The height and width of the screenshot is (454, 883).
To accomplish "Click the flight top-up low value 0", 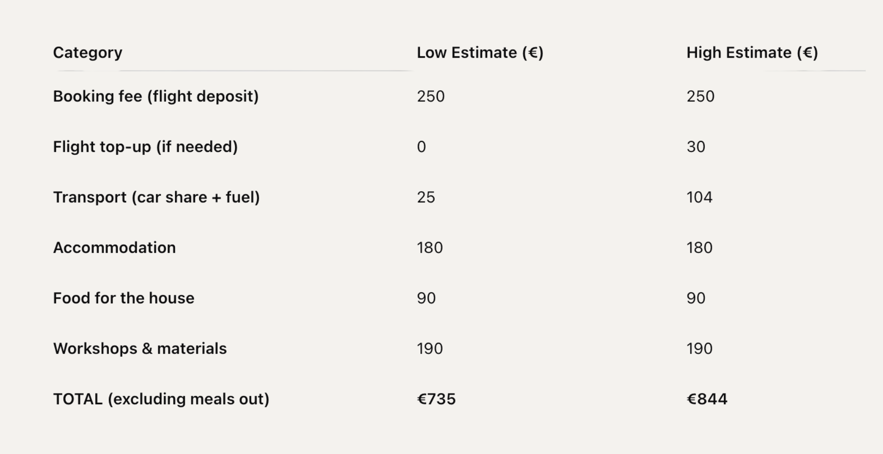I will 421,147.
